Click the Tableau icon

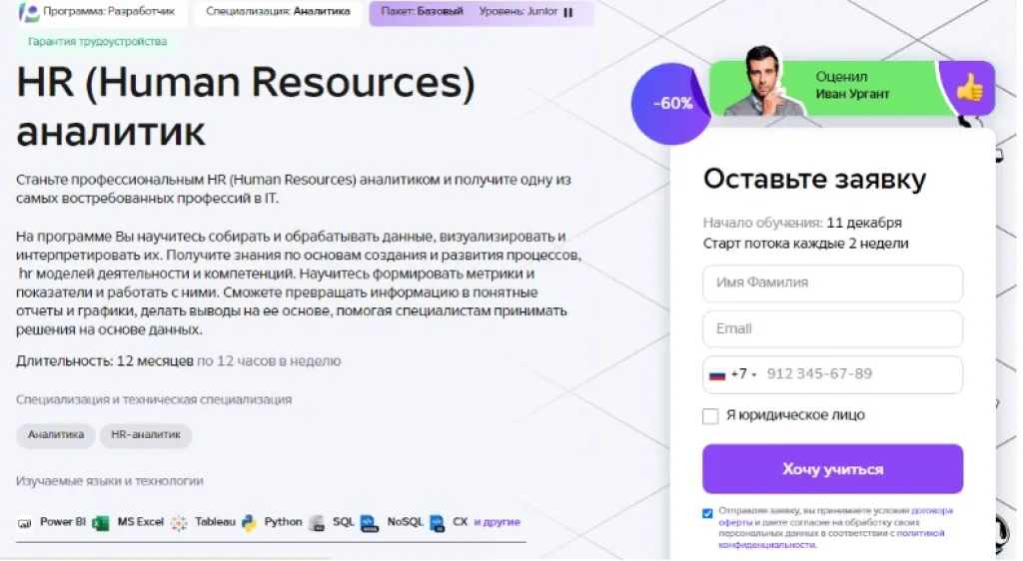(x=179, y=522)
